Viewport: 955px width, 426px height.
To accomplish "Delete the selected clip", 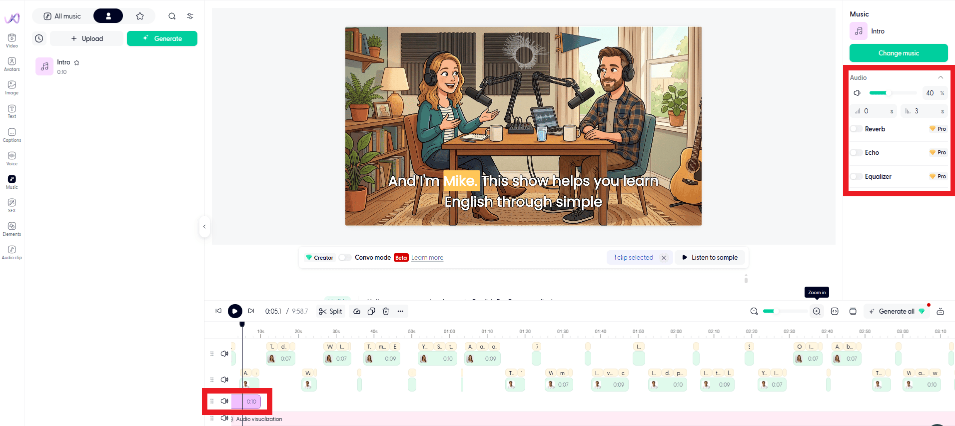I will click(x=386, y=311).
